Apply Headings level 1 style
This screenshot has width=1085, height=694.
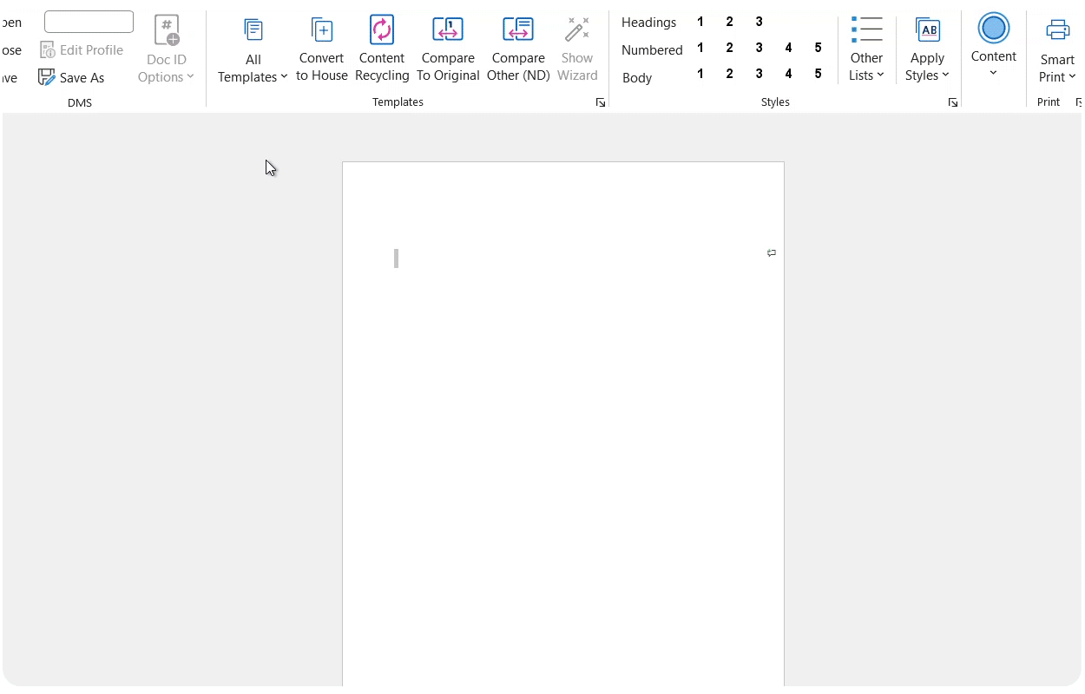(700, 22)
